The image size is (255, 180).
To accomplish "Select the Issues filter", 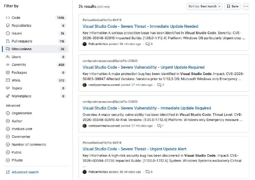I will 17,33.
